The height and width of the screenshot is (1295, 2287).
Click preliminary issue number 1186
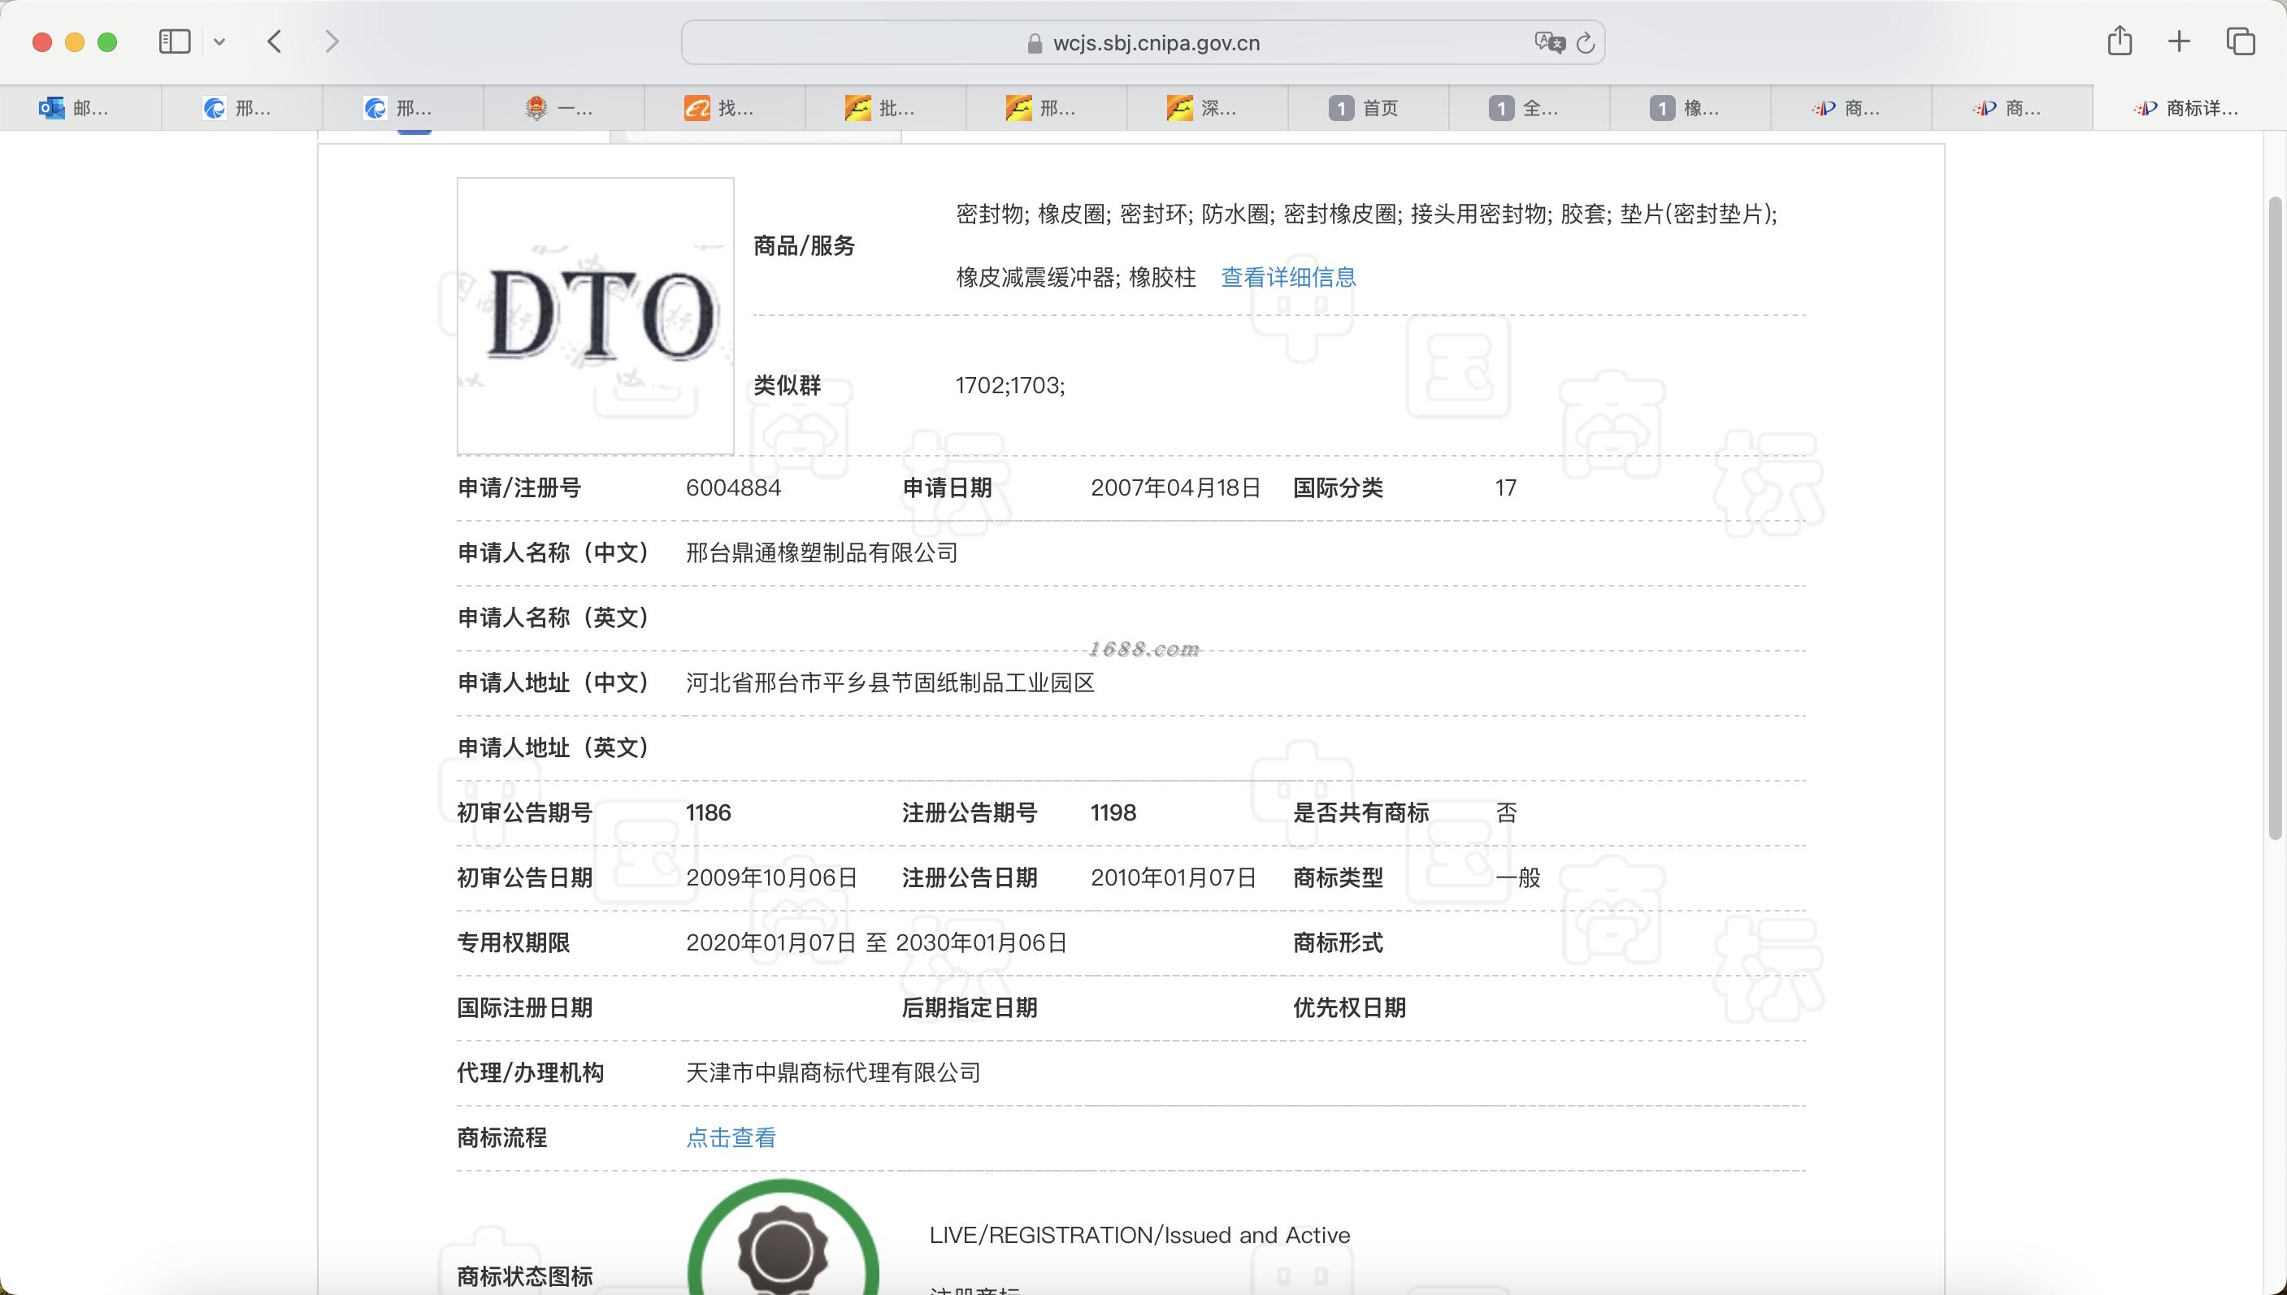point(708,813)
